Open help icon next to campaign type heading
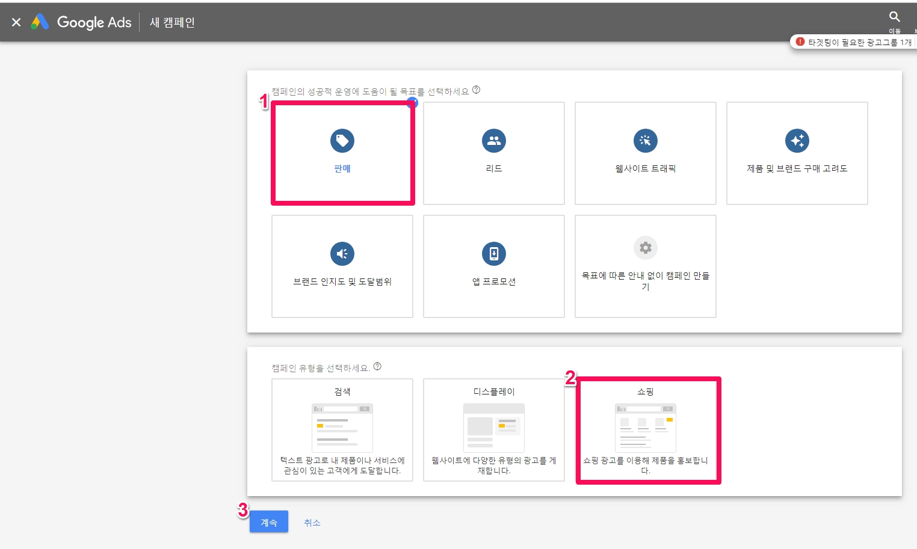Viewport: 917px width, 549px height. [377, 367]
